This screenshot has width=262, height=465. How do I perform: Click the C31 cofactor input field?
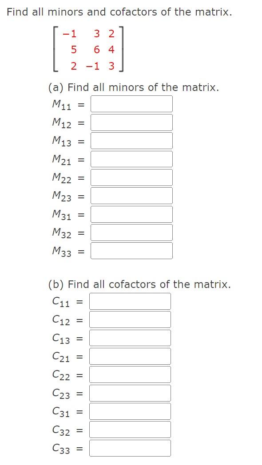click(130, 411)
